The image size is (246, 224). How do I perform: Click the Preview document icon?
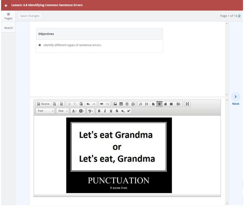[x=55, y=104]
